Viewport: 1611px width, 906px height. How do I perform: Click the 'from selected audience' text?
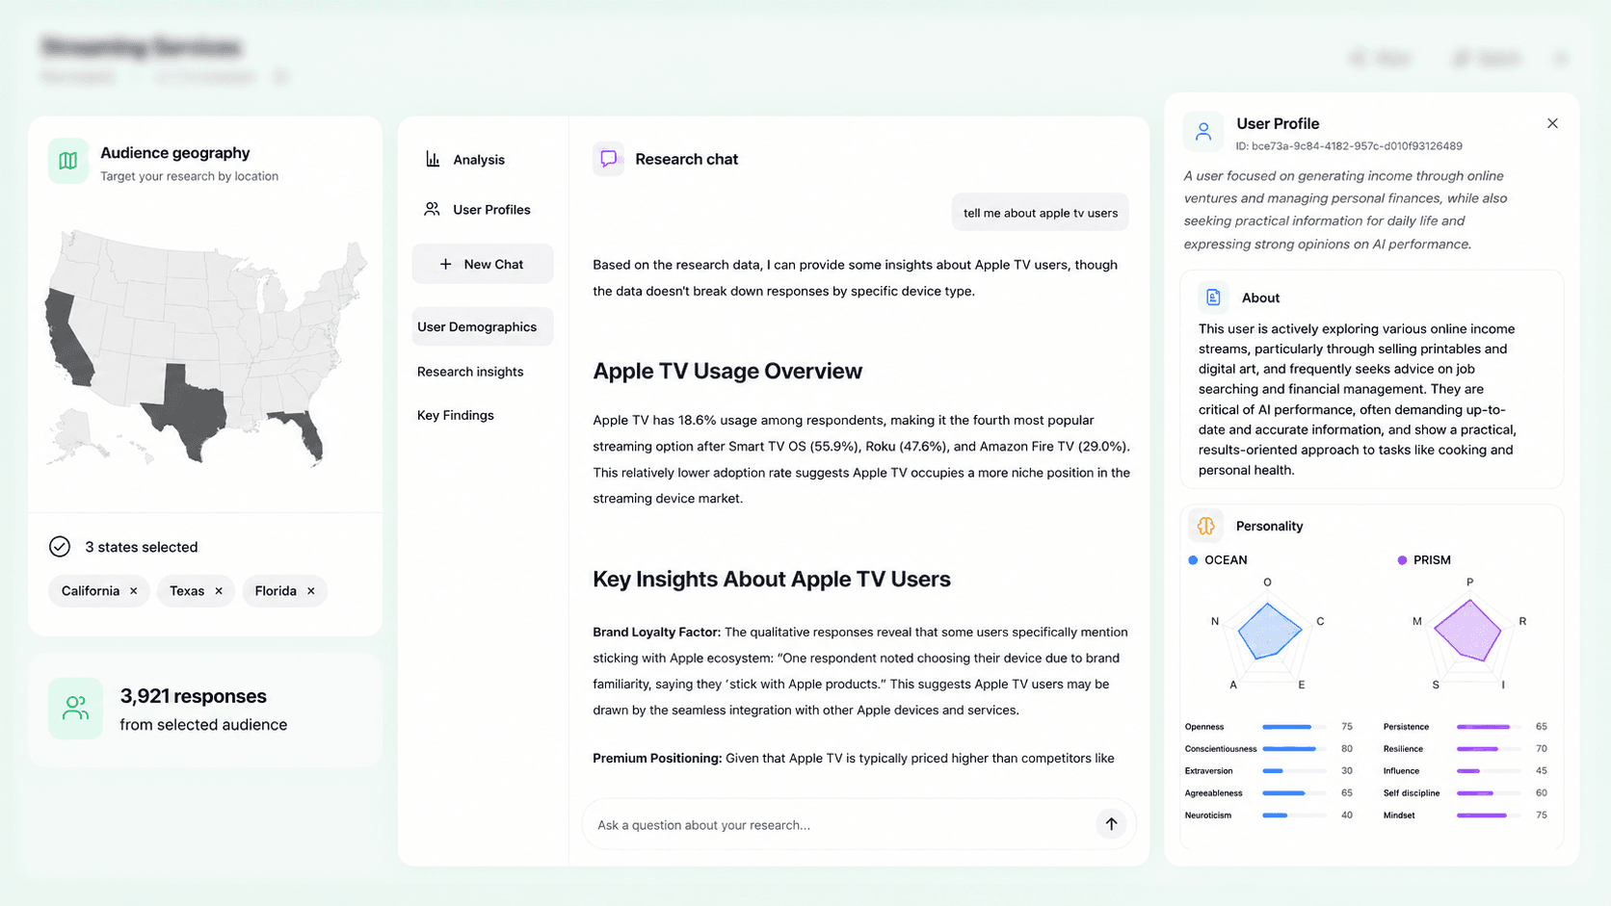pyautogui.click(x=203, y=725)
